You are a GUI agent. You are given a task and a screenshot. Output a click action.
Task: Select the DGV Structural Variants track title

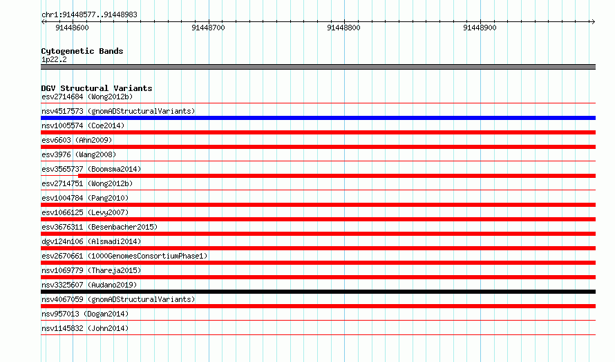click(x=97, y=88)
